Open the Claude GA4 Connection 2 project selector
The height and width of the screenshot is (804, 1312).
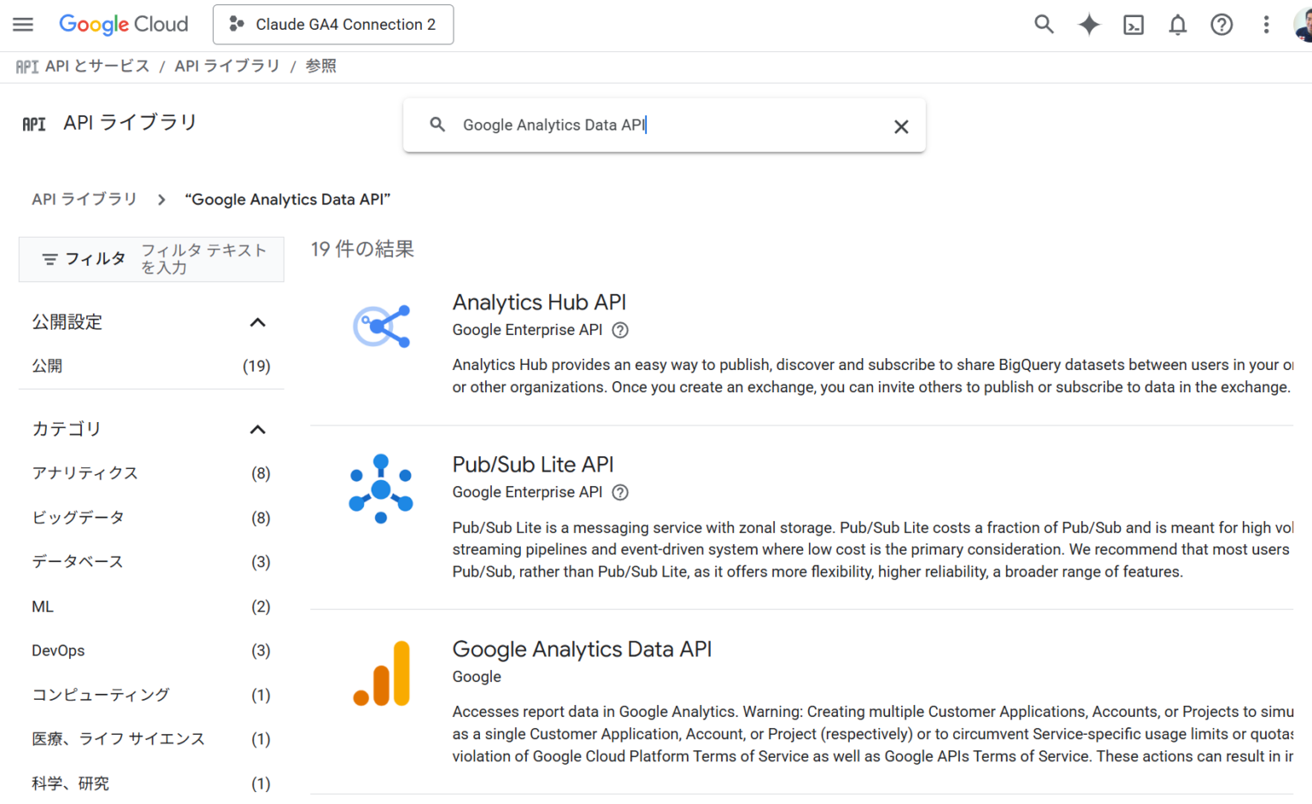333,24
